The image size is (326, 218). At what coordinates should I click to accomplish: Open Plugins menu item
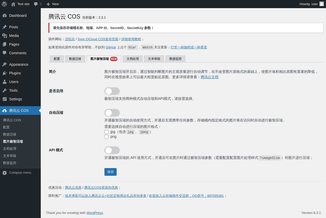(x=20, y=73)
